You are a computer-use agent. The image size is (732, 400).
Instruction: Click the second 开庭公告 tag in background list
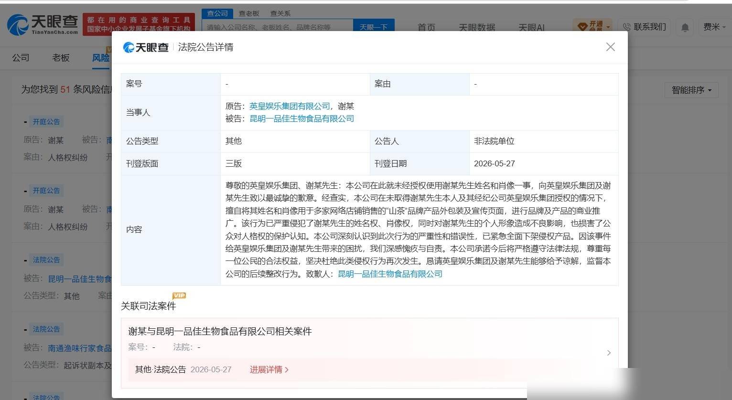coord(46,191)
